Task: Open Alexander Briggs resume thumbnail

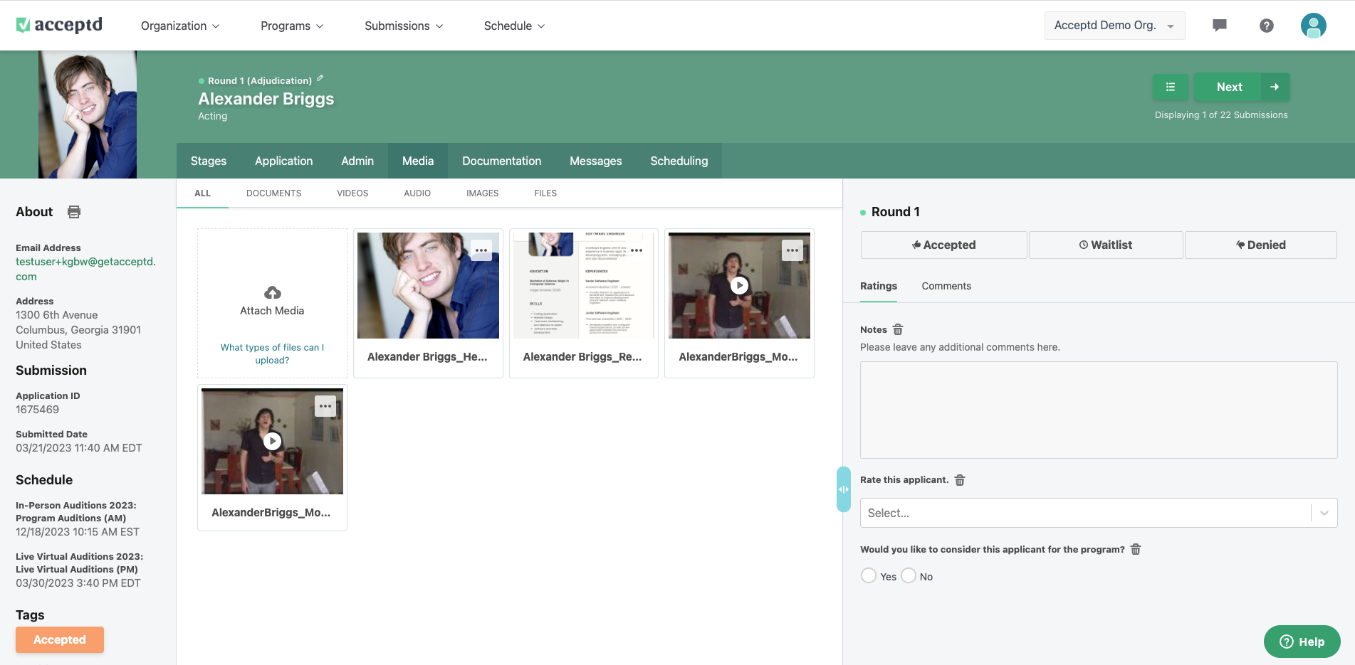Action: pos(583,285)
